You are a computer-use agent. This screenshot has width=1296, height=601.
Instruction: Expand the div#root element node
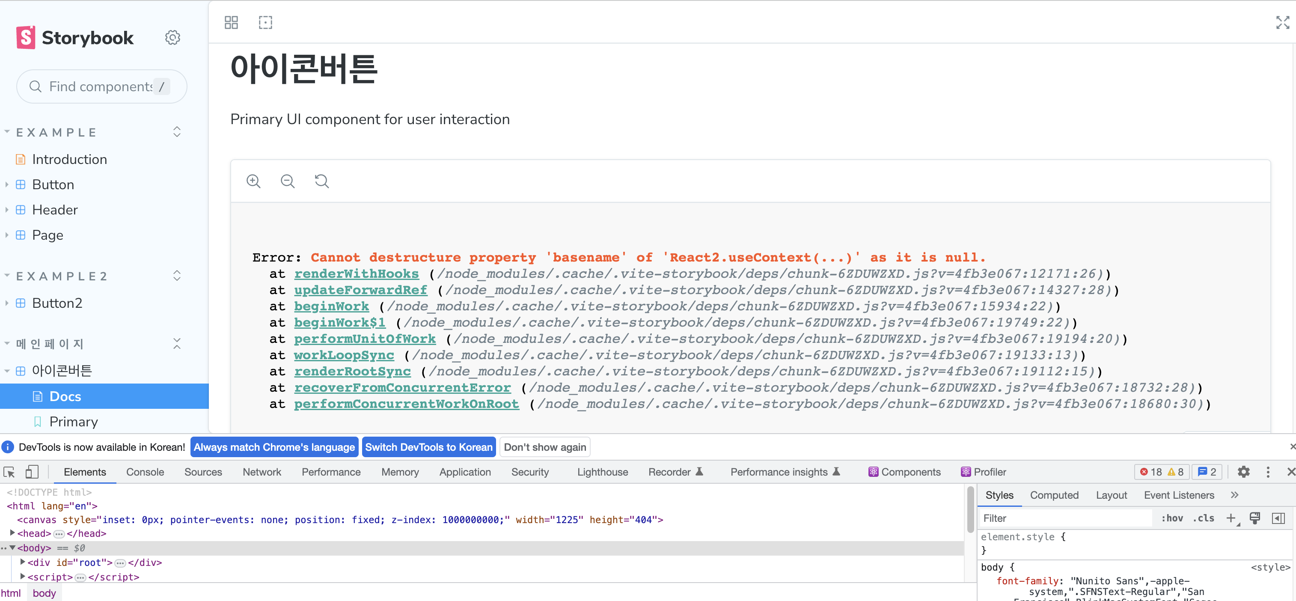coord(23,562)
